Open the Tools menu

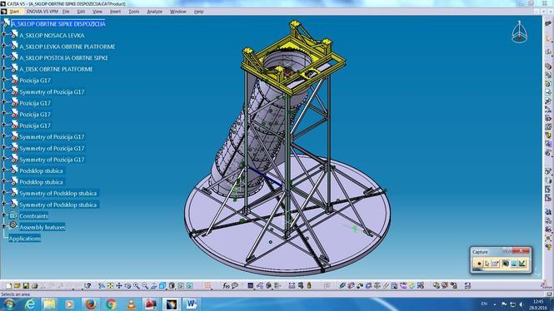coord(133,12)
